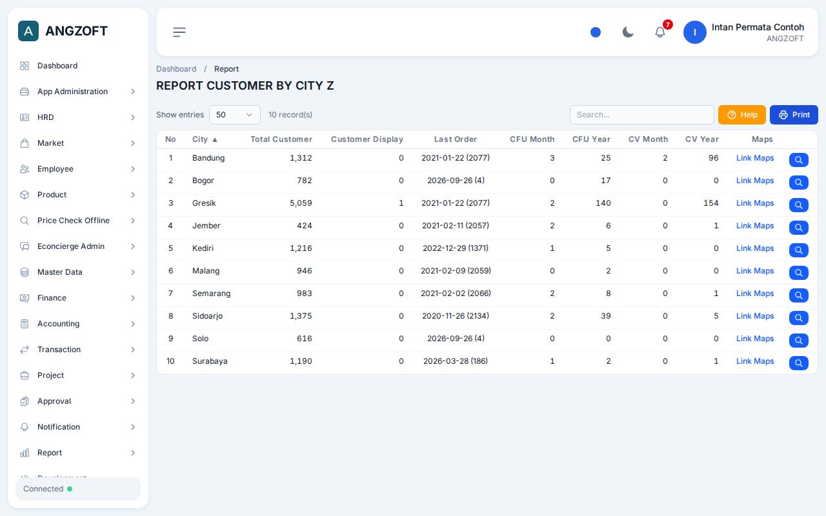Expand the Report sidebar menu
This screenshot has height=516, width=826.
pos(78,453)
